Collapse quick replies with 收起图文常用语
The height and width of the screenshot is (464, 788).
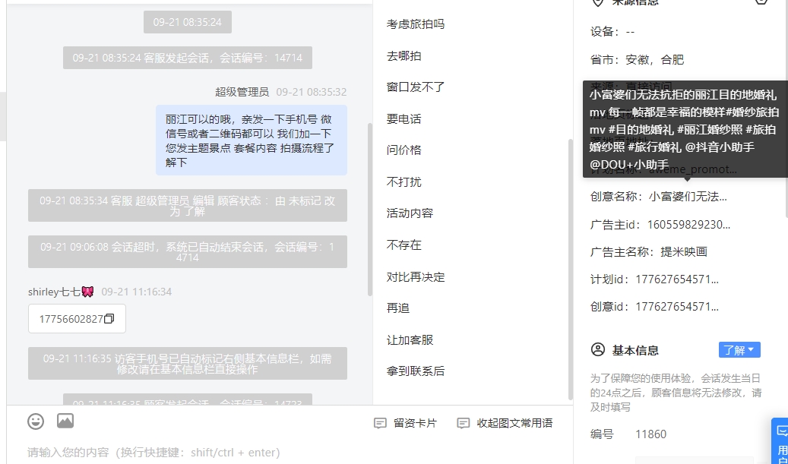pyautogui.click(x=505, y=423)
